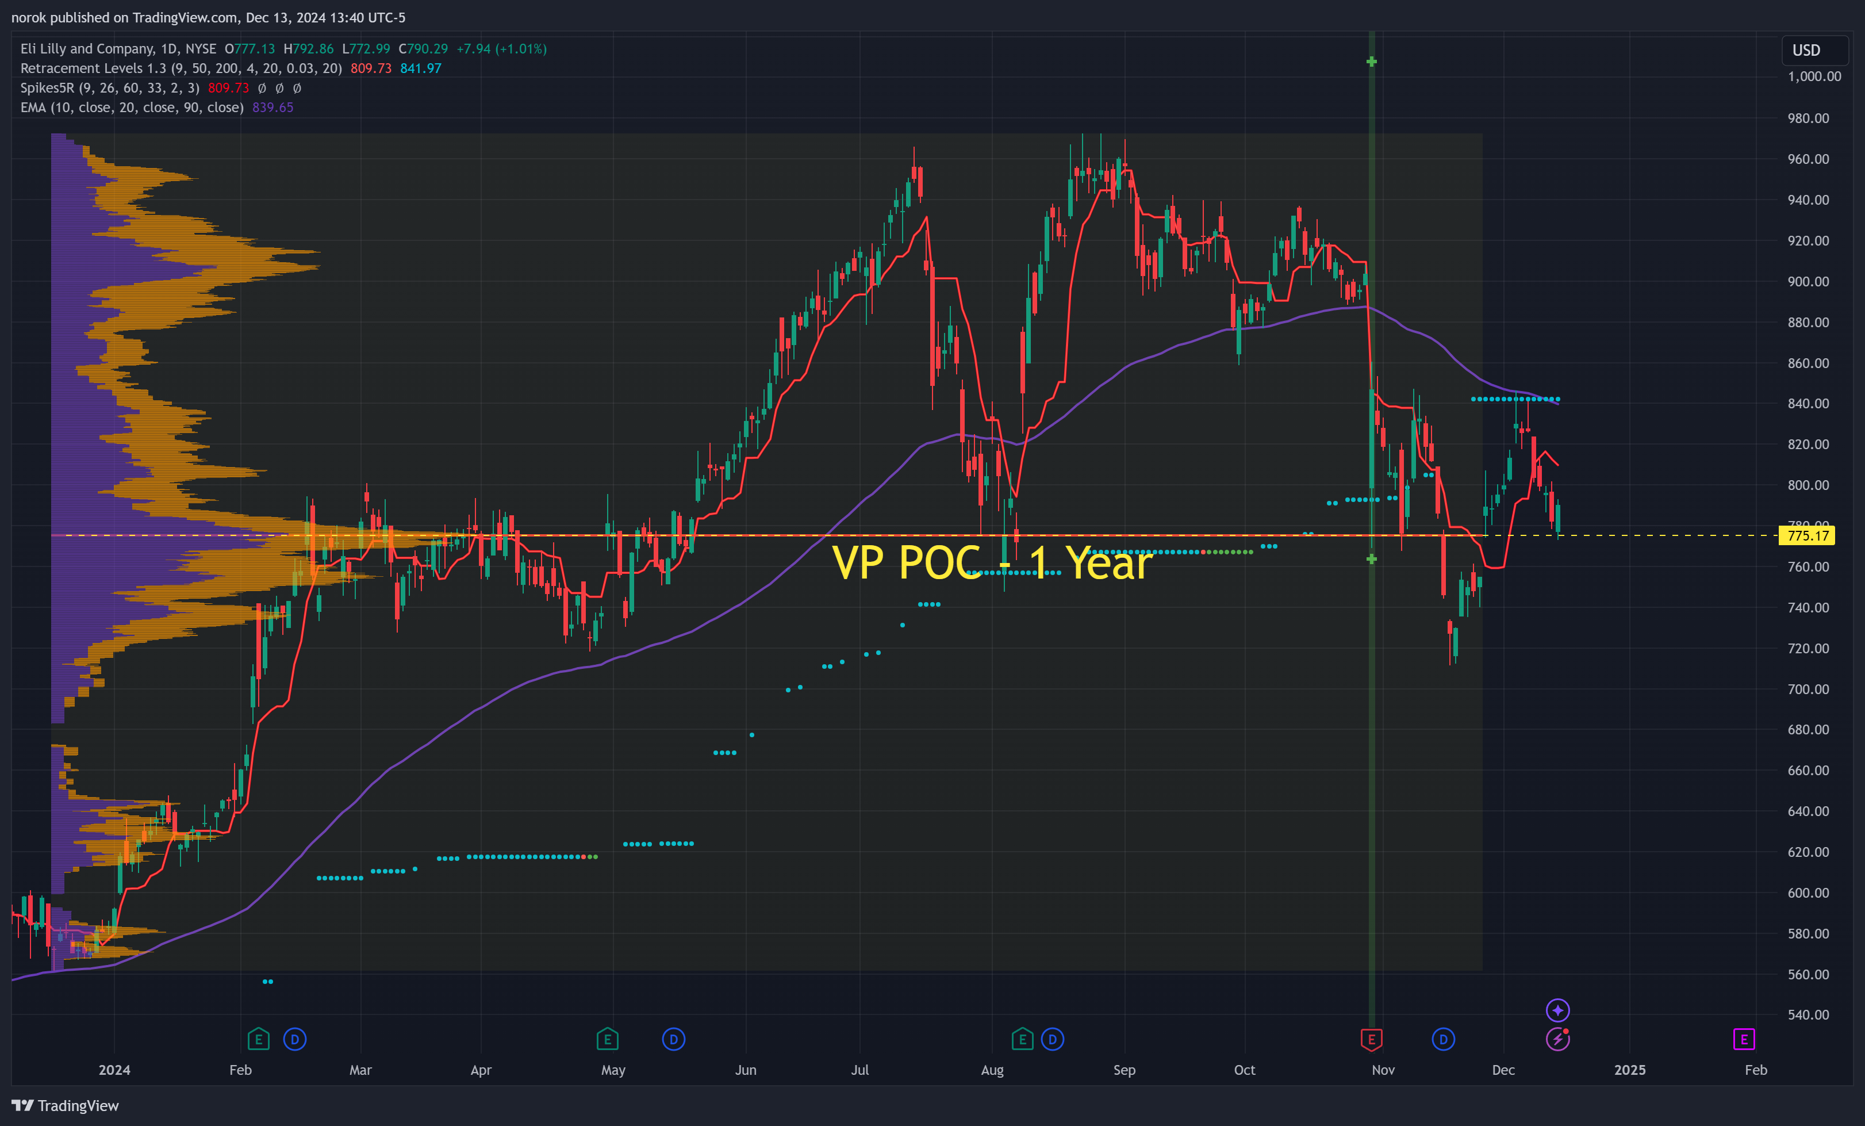Click the 740.00 price axis label

pyautogui.click(x=1808, y=608)
